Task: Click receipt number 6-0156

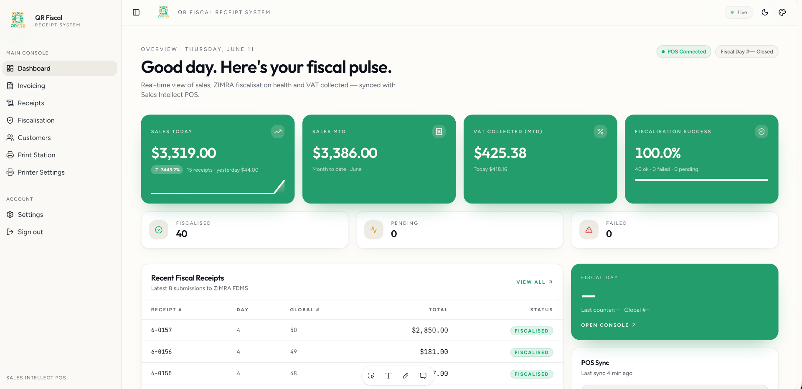Action: coord(162,352)
